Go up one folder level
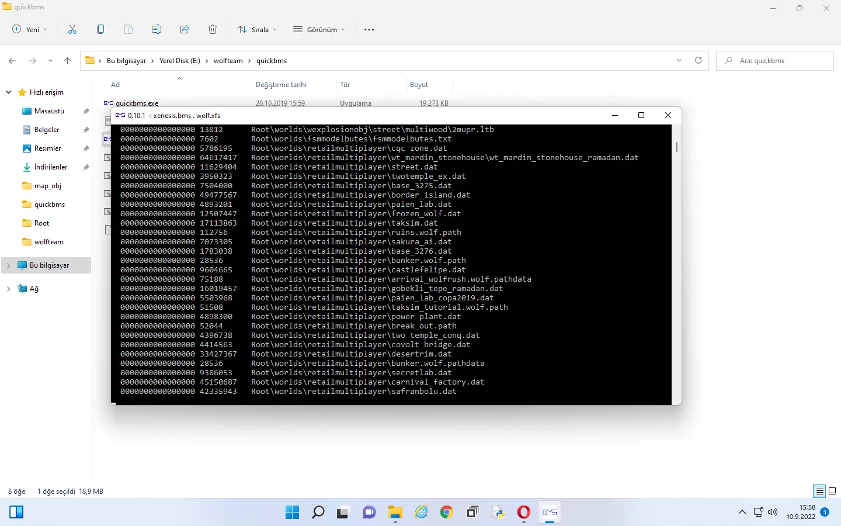 [67, 61]
